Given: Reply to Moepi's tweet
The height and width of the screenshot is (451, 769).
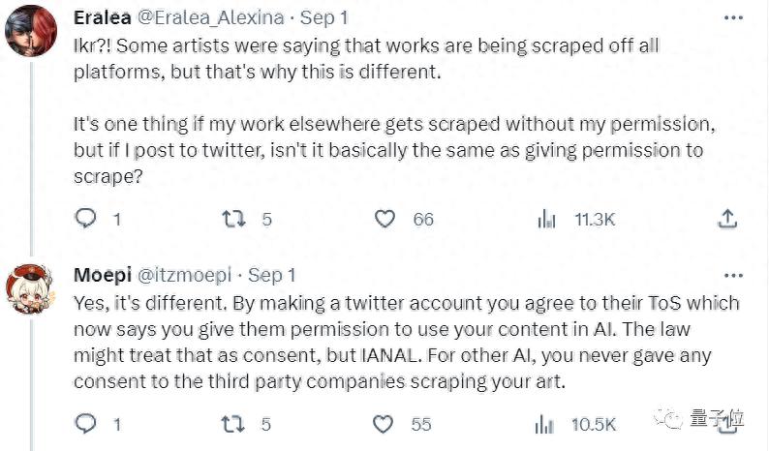Looking at the screenshot, I should (87, 423).
